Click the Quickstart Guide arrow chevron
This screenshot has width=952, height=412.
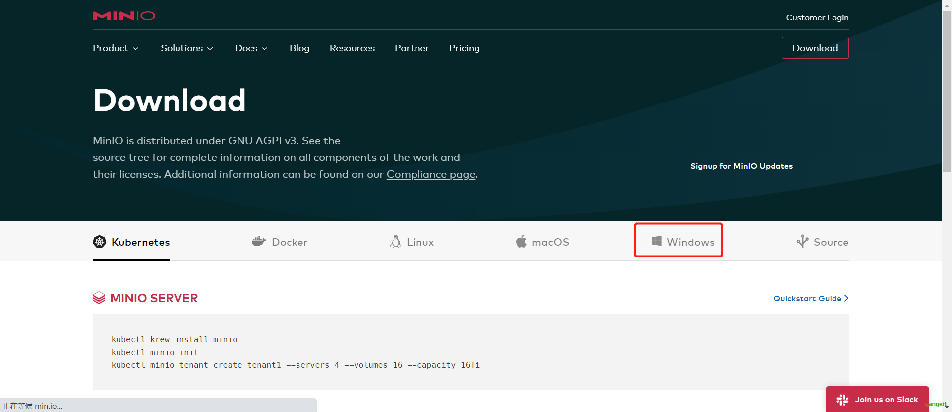point(846,298)
